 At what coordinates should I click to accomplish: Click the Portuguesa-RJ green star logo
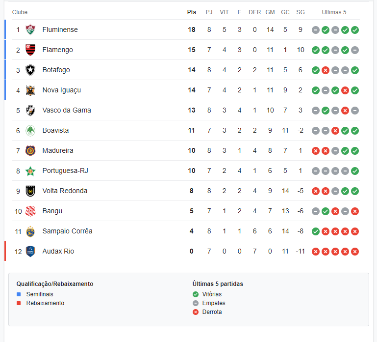(30, 171)
